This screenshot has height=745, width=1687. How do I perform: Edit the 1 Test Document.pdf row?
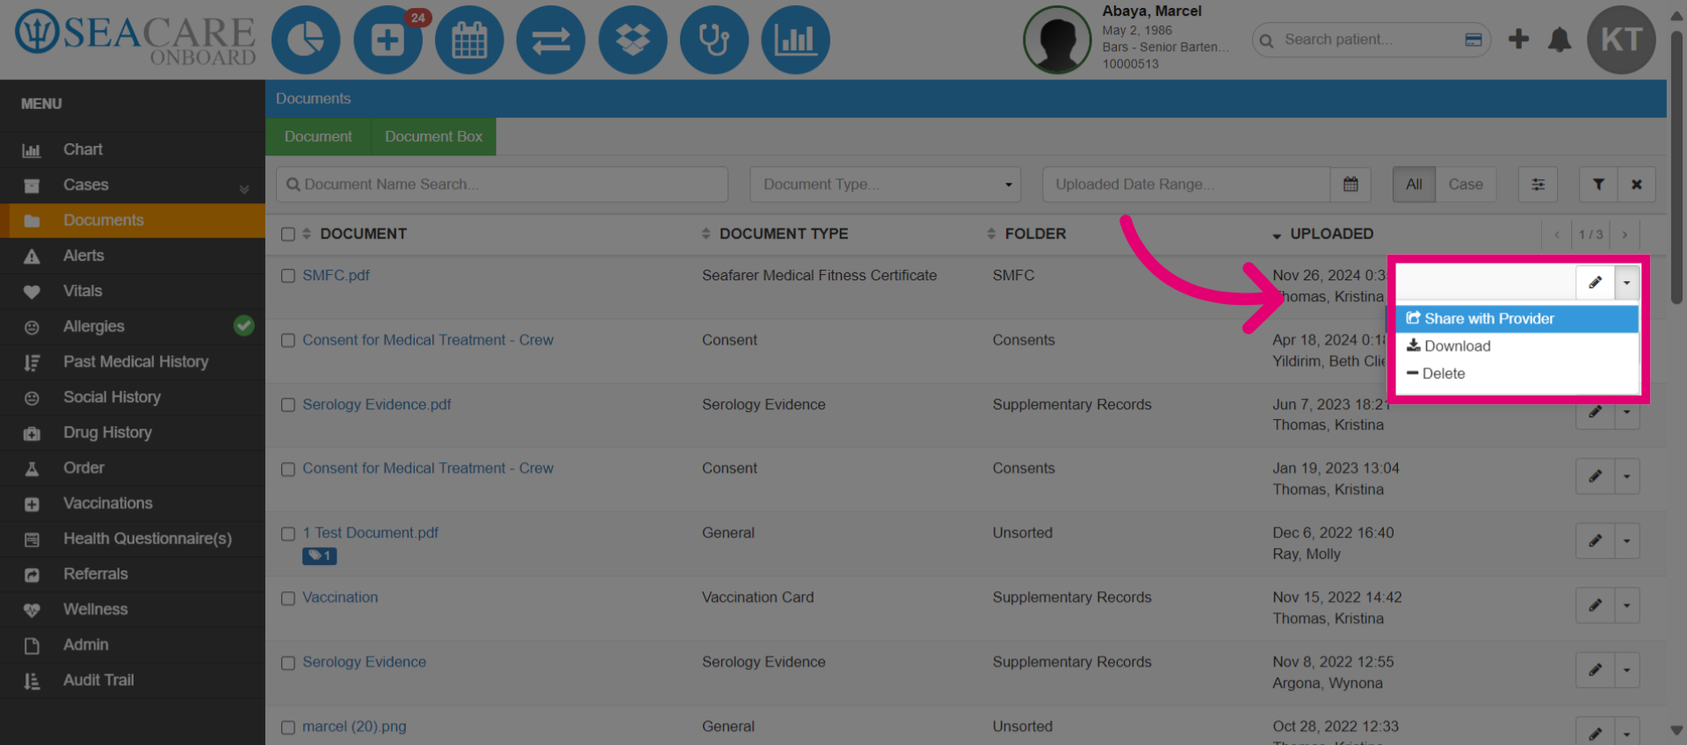(1595, 540)
